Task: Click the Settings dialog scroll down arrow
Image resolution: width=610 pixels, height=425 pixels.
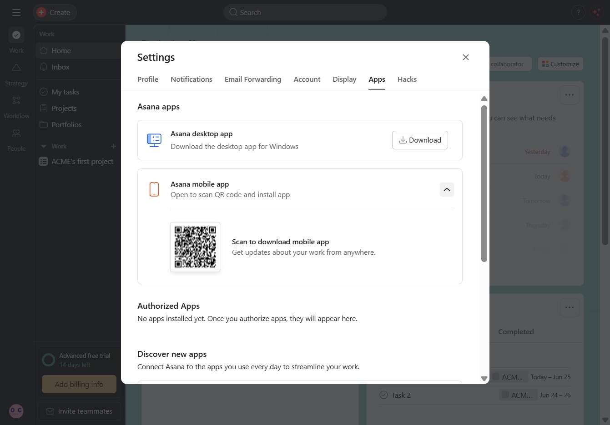Action: point(484,379)
